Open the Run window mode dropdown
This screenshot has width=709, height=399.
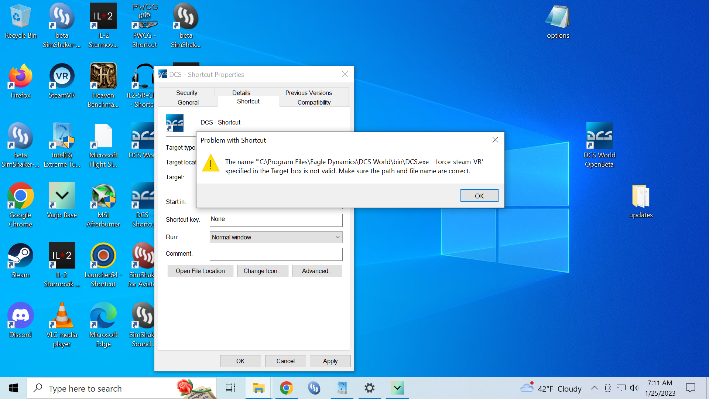[x=276, y=237]
